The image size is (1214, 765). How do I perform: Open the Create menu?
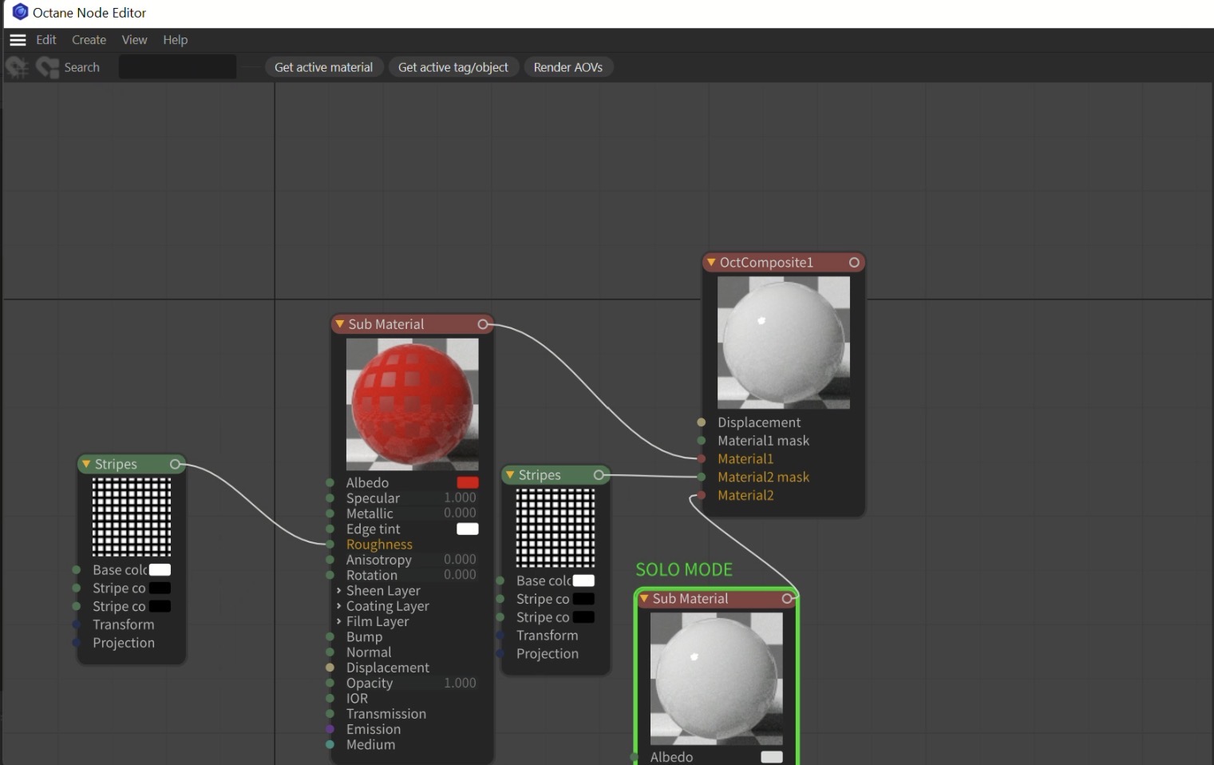[x=89, y=40]
